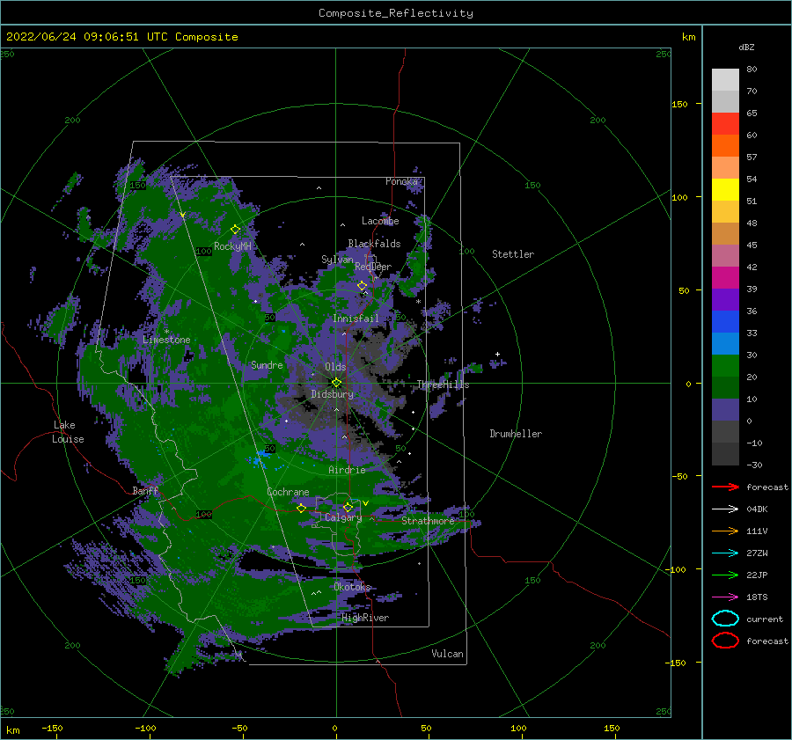Click the yellow diamond marker below Cochrane

pyautogui.click(x=301, y=508)
